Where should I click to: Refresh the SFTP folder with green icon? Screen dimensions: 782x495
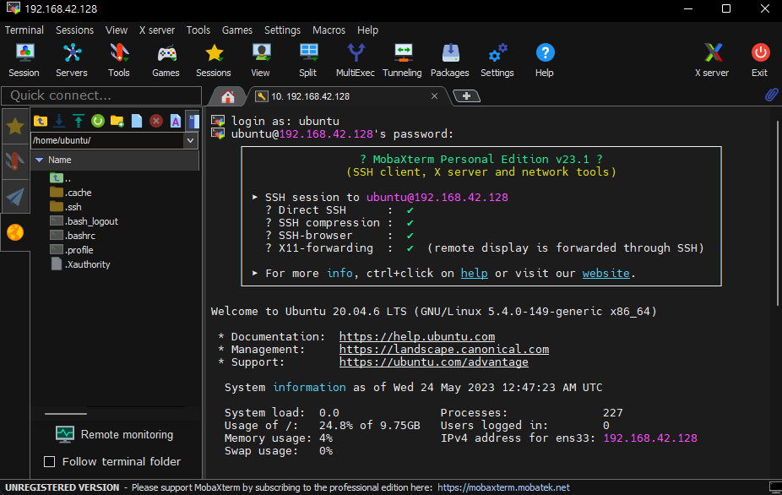98,120
